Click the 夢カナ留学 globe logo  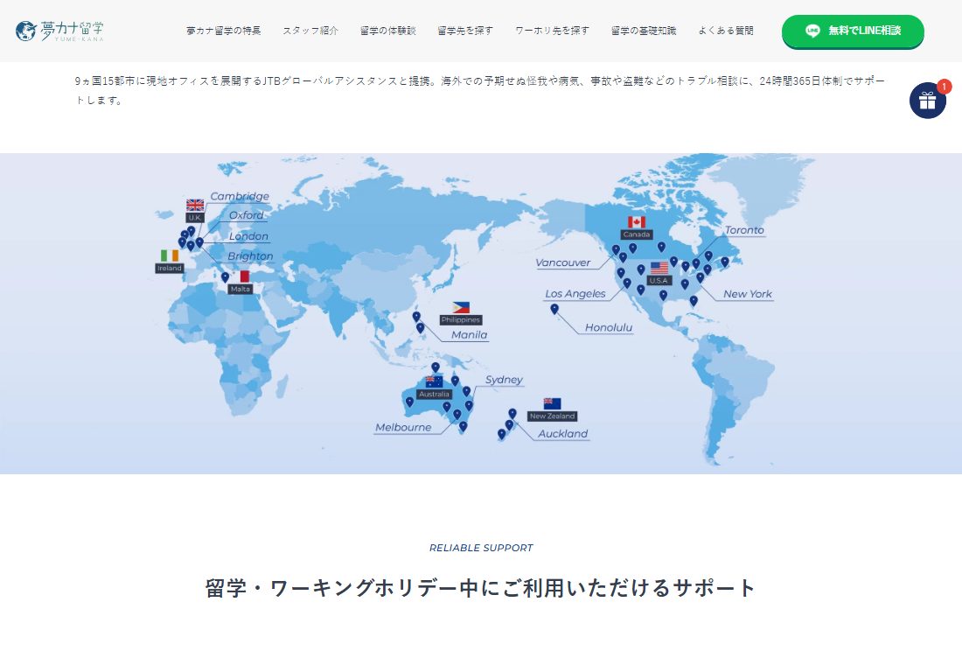coord(59,30)
